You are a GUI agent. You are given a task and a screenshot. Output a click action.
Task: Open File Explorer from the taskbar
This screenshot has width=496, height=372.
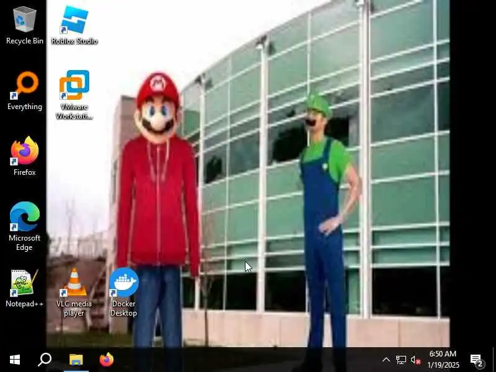pyautogui.click(x=76, y=360)
